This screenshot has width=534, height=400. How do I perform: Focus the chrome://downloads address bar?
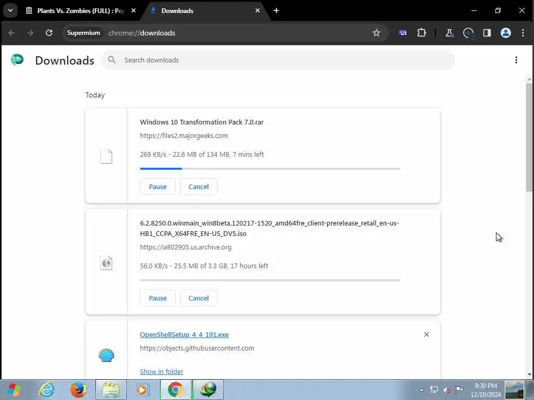pos(142,33)
